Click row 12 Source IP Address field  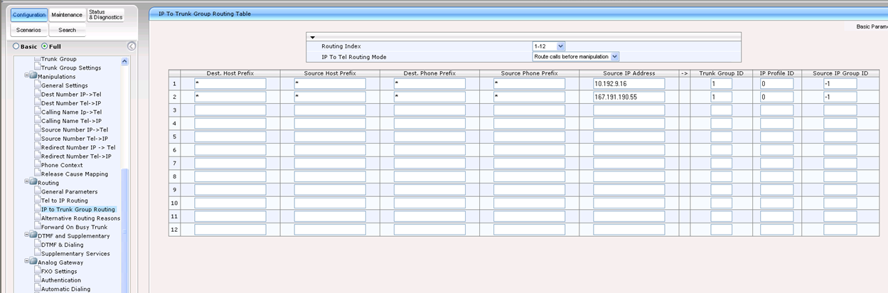(628, 229)
